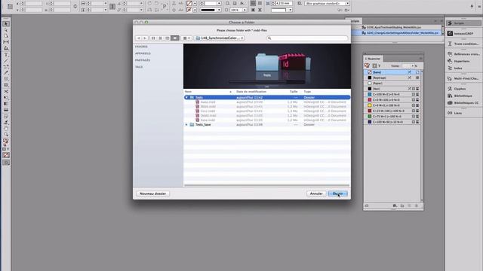Go forward in the folder dialog
The height and width of the screenshot is (271, 483).
click(145, 38)
